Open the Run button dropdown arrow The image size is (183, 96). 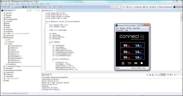[x=35, y=7]
